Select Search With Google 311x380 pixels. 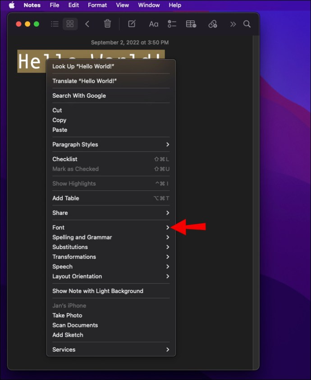(111, 96)
